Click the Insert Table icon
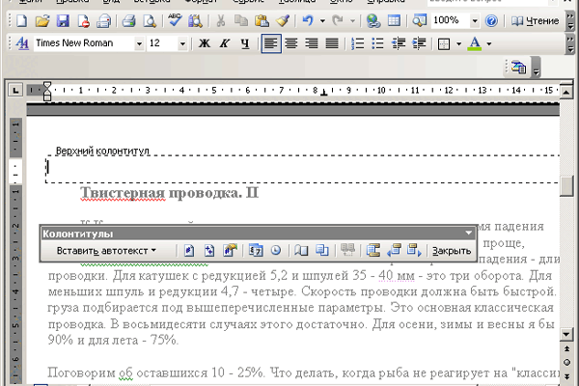 point(394,20)
